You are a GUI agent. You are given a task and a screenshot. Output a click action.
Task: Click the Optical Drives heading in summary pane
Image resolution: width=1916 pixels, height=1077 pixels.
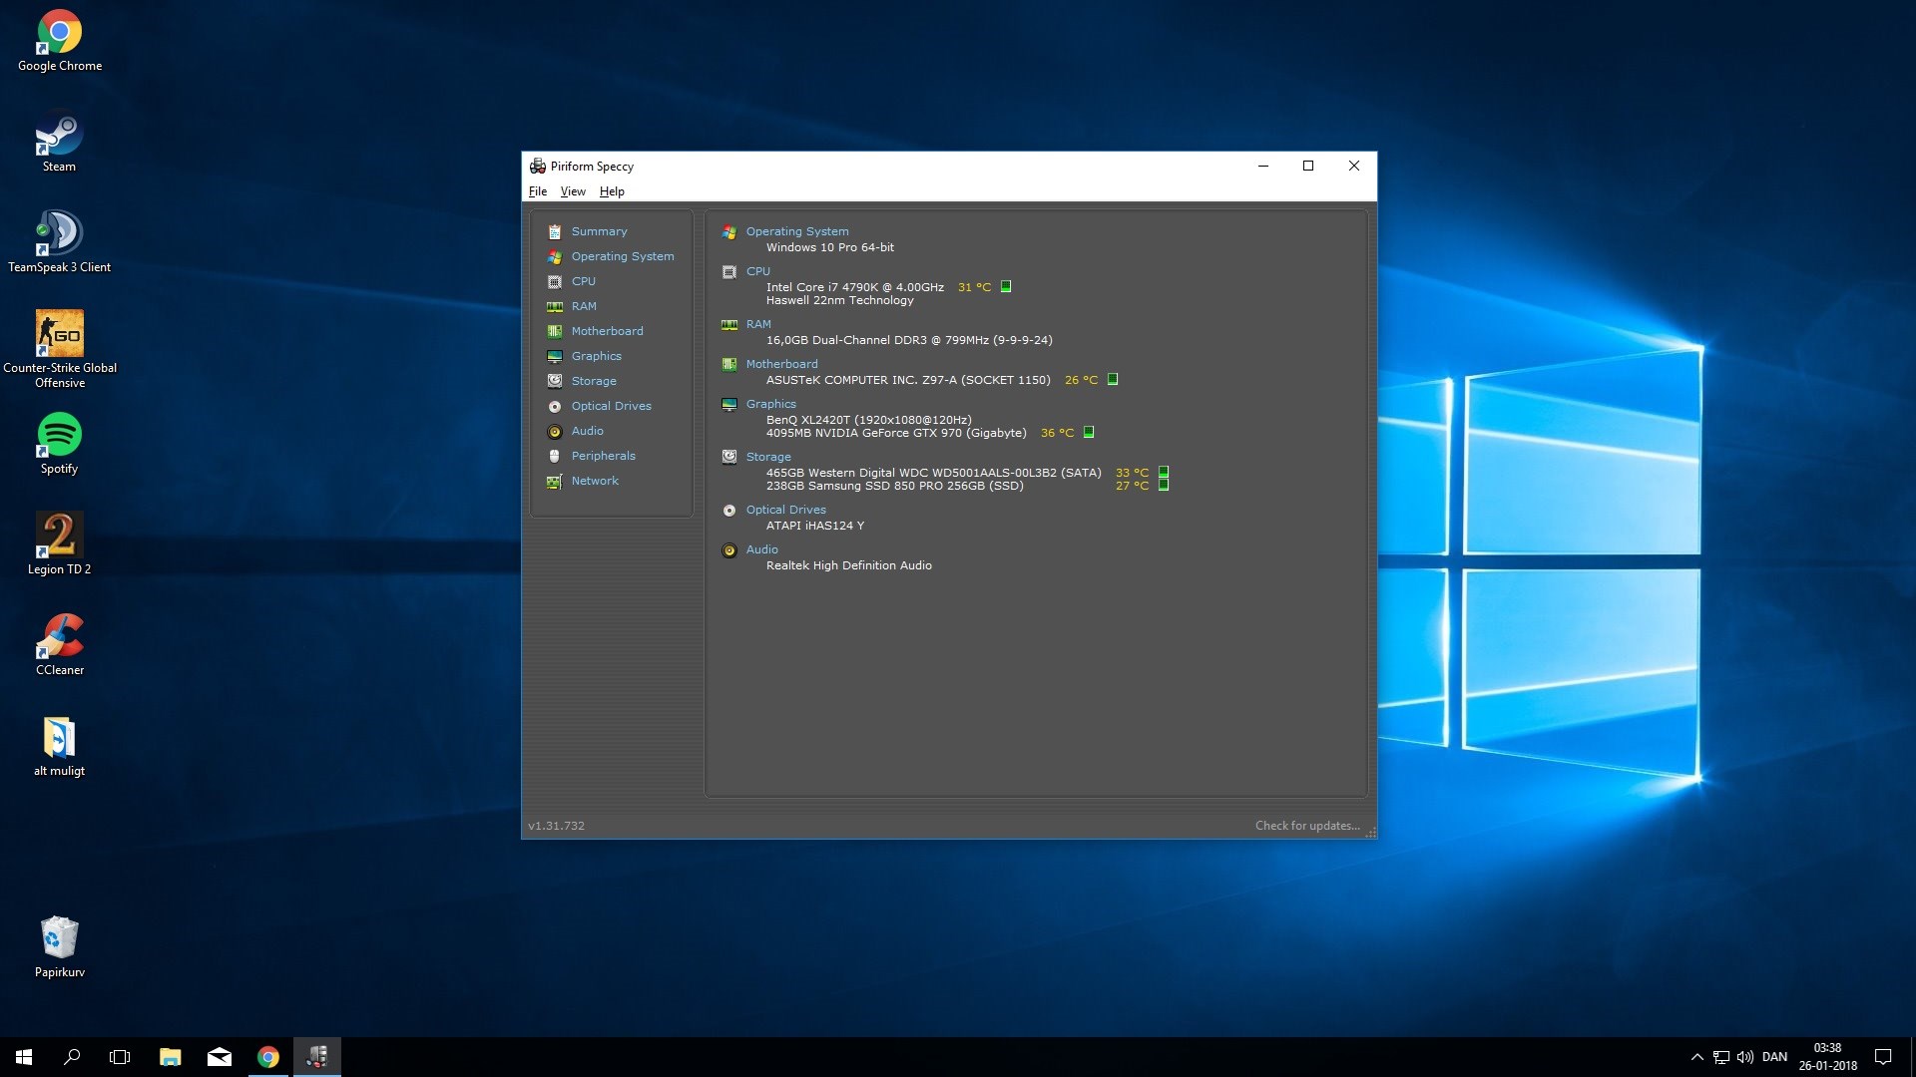click(x=785, y=510)
